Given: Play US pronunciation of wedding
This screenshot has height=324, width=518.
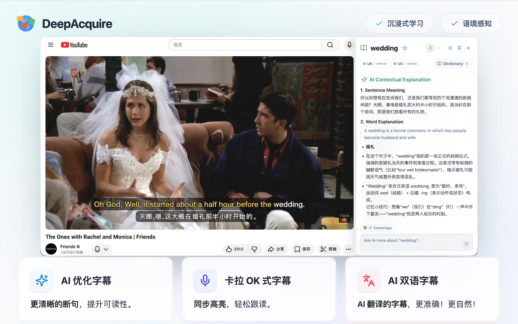Looking at the screenshot, I should coord(405,64).
